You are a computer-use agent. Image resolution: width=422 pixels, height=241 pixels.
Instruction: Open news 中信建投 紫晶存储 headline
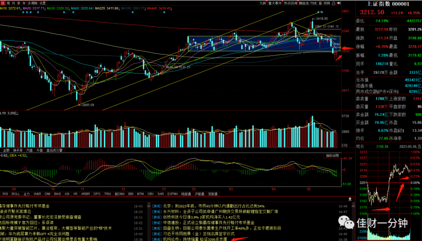209,223
